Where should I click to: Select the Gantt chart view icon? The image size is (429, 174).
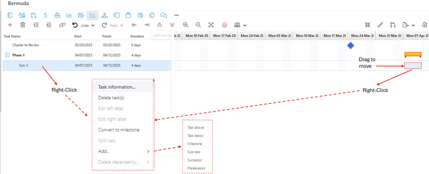[93, 15]
